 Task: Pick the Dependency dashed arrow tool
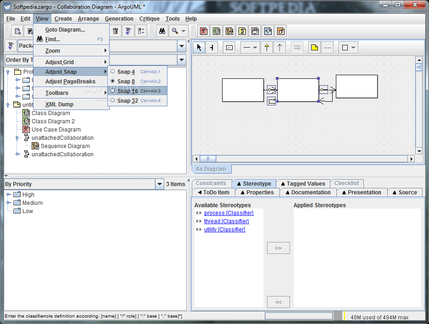[279, 48]
